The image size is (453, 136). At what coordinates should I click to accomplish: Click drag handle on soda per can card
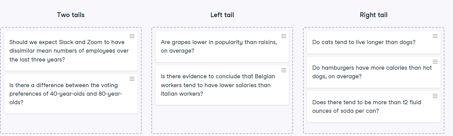(x=435, y=96)
